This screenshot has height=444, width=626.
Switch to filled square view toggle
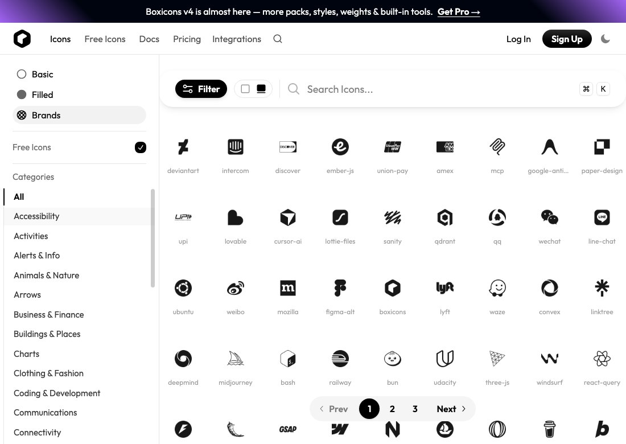click(x=261, y=89)
